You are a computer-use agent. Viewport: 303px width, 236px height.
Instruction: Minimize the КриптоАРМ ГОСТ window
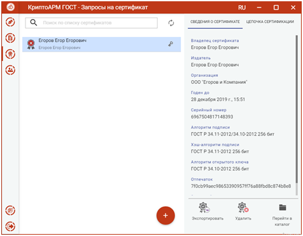tap(259, 8)
